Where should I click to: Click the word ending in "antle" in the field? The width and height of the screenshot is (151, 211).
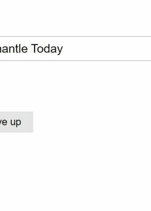click(14, 49)
